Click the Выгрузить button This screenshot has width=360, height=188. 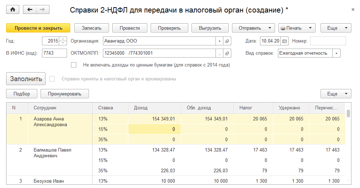[210, 28]
